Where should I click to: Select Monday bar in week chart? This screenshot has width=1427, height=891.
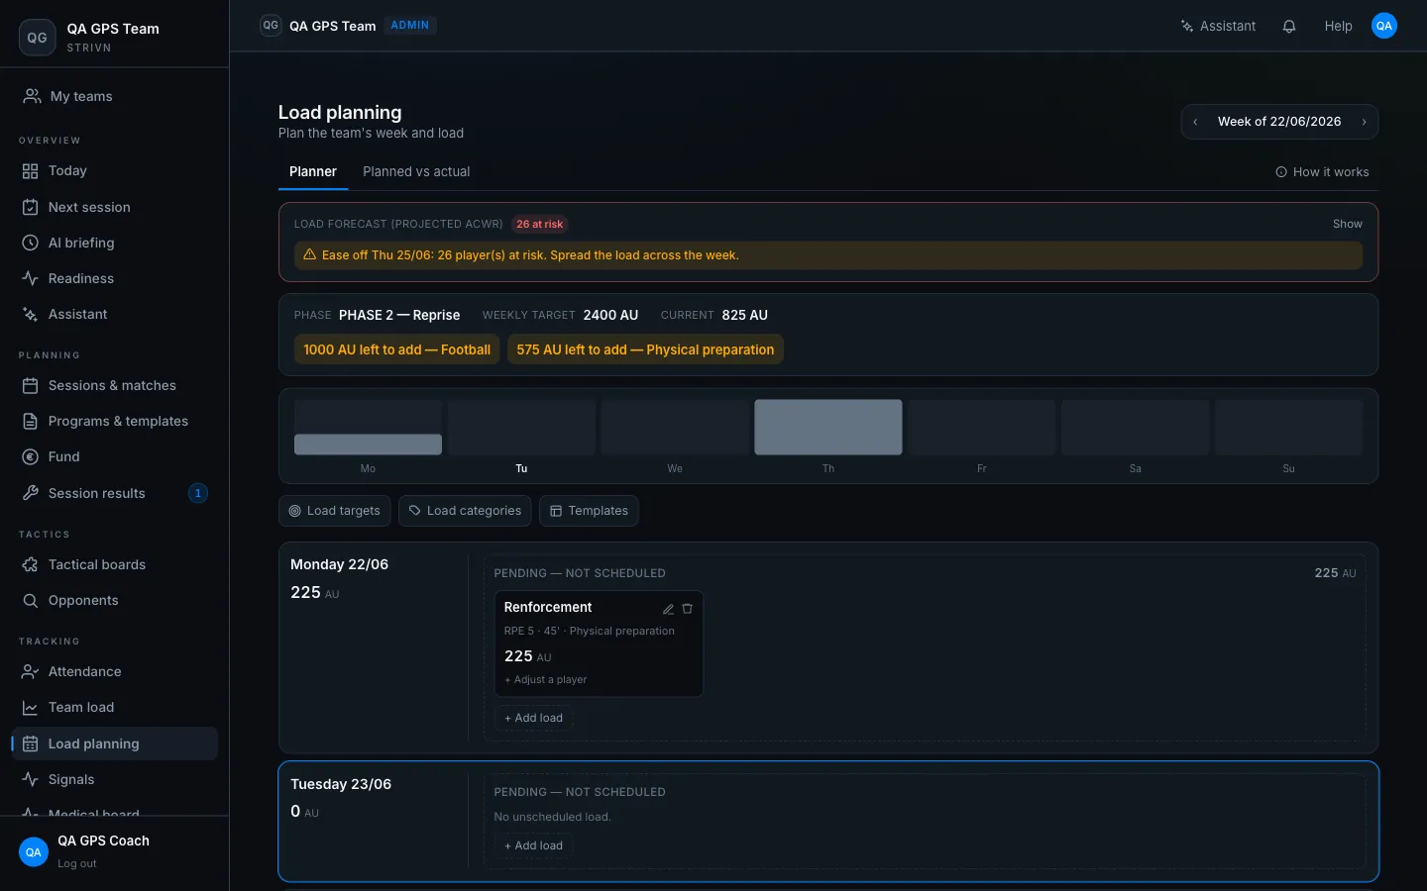[368, 428]
